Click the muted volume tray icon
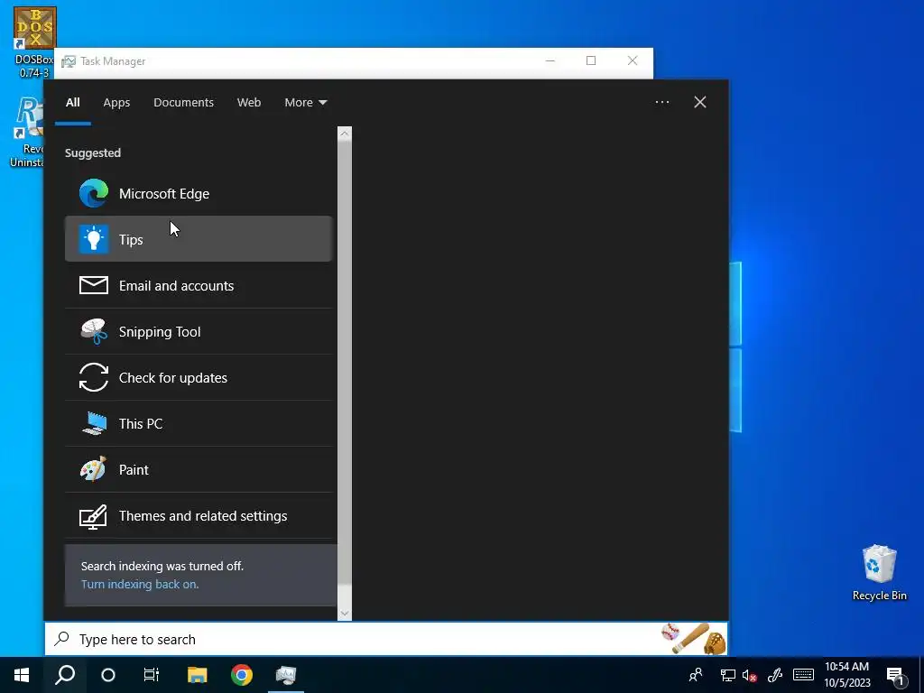924x693 pixels. pos(750,675)
